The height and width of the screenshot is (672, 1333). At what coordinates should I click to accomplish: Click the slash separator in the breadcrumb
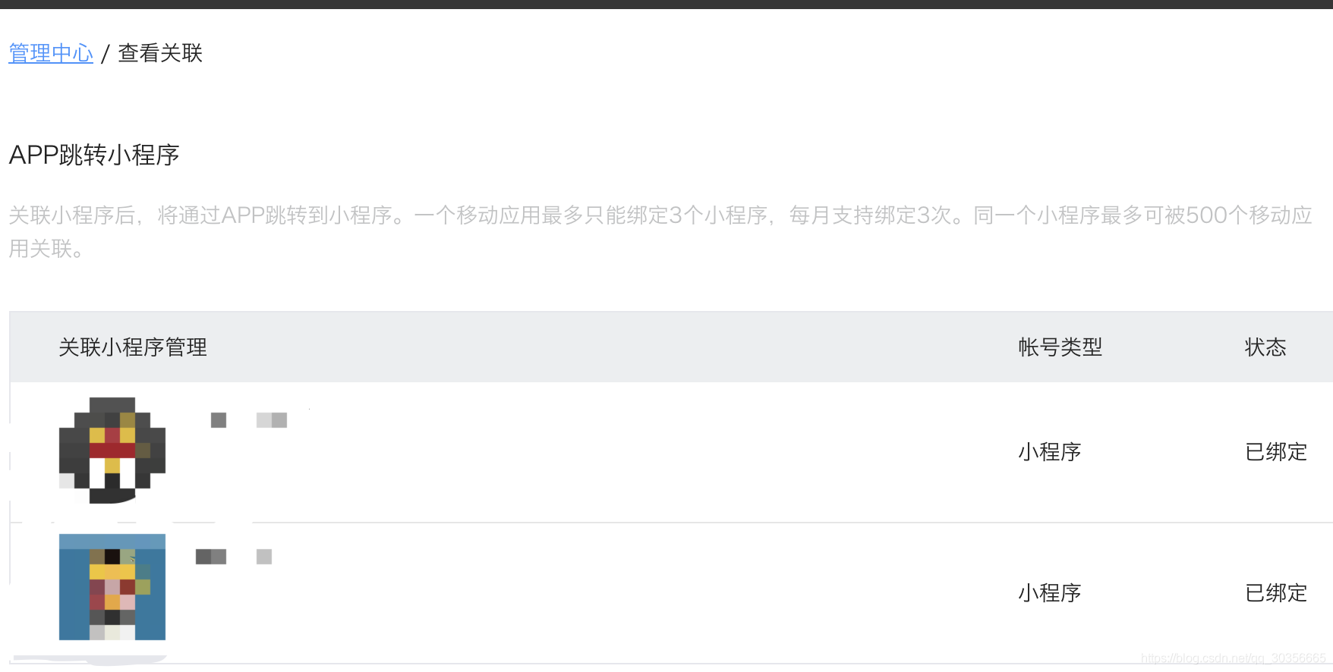tap(106, 54)
